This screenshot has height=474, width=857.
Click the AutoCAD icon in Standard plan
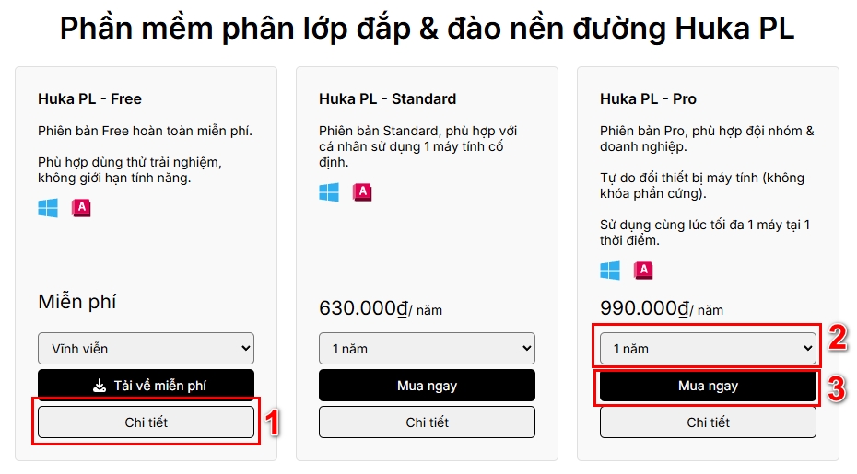point(362,192)
